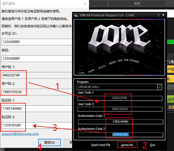Image resolution: width=174 pixels, height=151 pixels.
Task: Switch to the 配置 tab
Action: [137, 3]
